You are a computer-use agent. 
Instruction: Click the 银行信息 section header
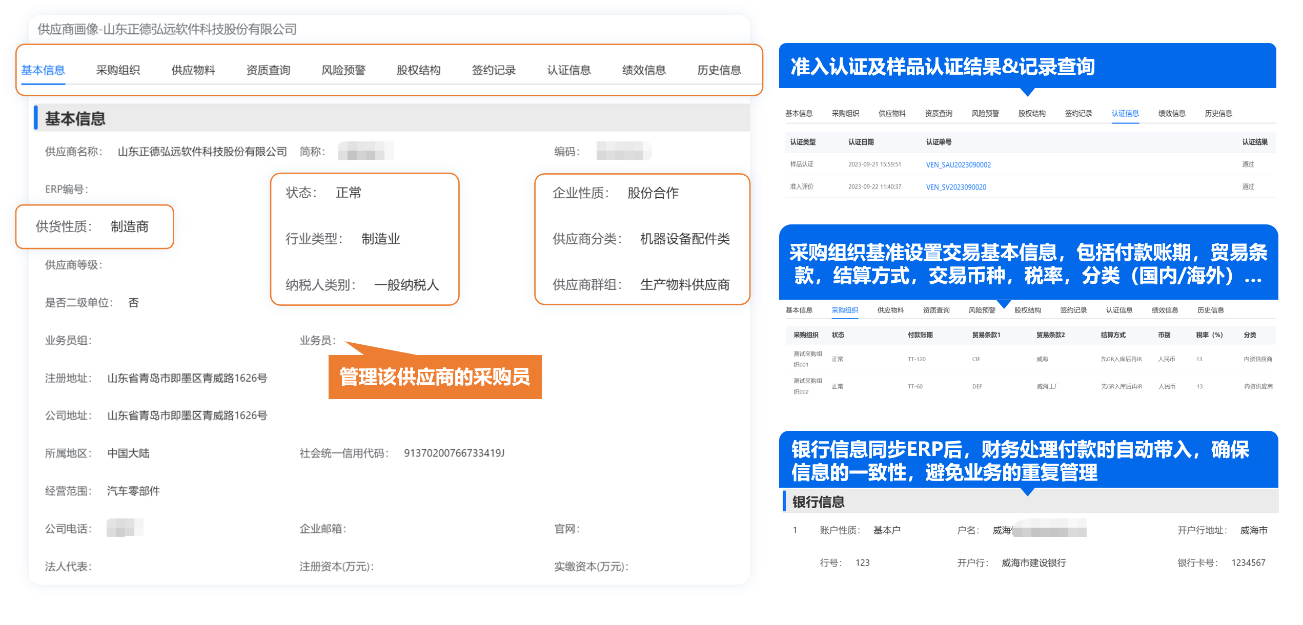point(819,502)
